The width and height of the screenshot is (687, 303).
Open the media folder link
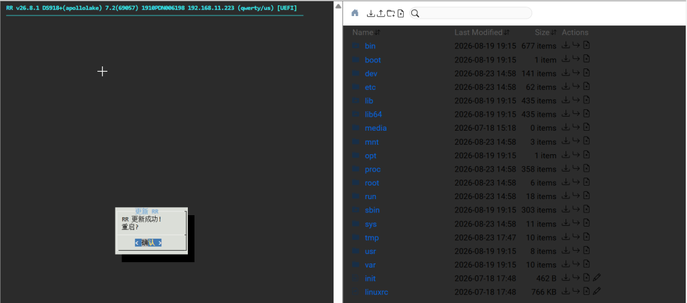click(376, 128)
